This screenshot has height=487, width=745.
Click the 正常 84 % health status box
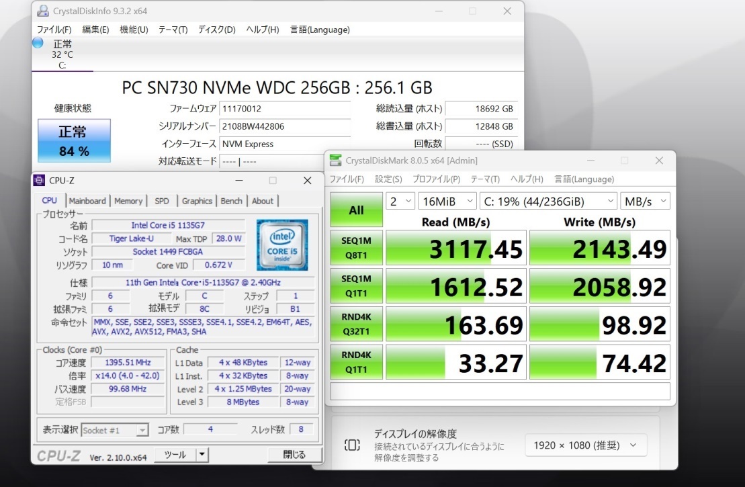pyautogui.click(x=74, y=140)
